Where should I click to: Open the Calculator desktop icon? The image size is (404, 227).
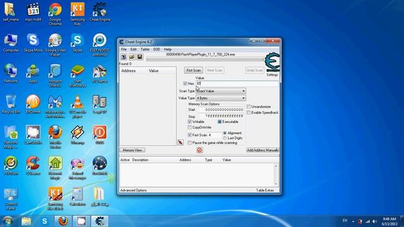tap(77, 196)
